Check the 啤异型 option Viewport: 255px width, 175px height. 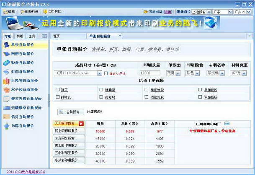[101, 89]
